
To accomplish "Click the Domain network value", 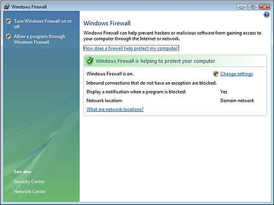I will (x=237, y=100).
